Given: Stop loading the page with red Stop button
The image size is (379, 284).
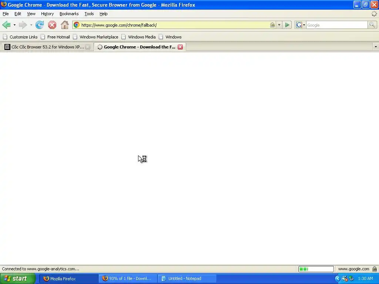Looking at the screenshot, I should (52, 25).
